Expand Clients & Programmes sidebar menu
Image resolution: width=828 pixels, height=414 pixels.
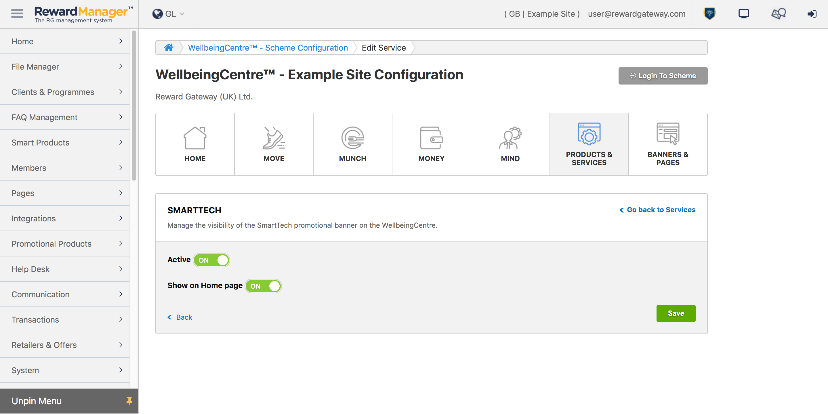pos(65,92)
